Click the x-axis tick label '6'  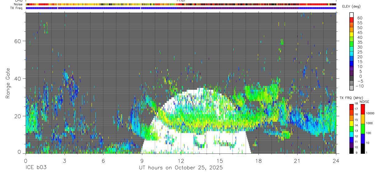point(103,161)
